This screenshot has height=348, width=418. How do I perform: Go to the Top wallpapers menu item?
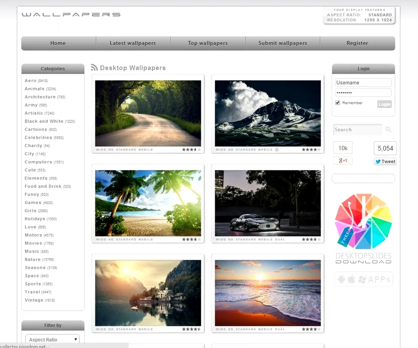[x=208, y=43]
